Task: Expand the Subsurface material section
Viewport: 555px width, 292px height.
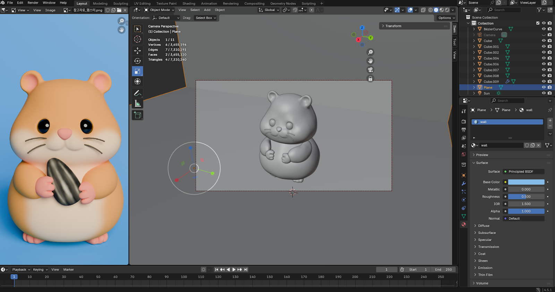Action: tap(487, 233)
